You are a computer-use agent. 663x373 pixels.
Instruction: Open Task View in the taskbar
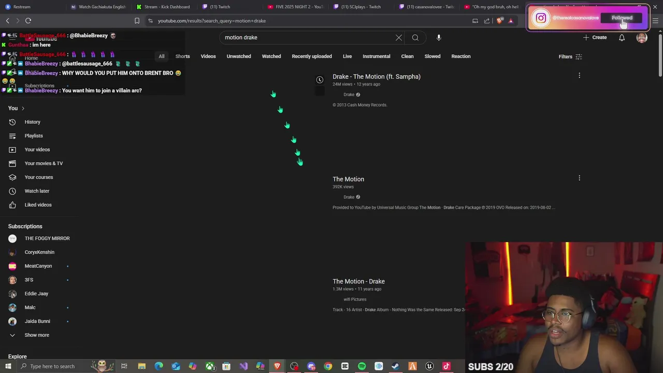(124, 366)
